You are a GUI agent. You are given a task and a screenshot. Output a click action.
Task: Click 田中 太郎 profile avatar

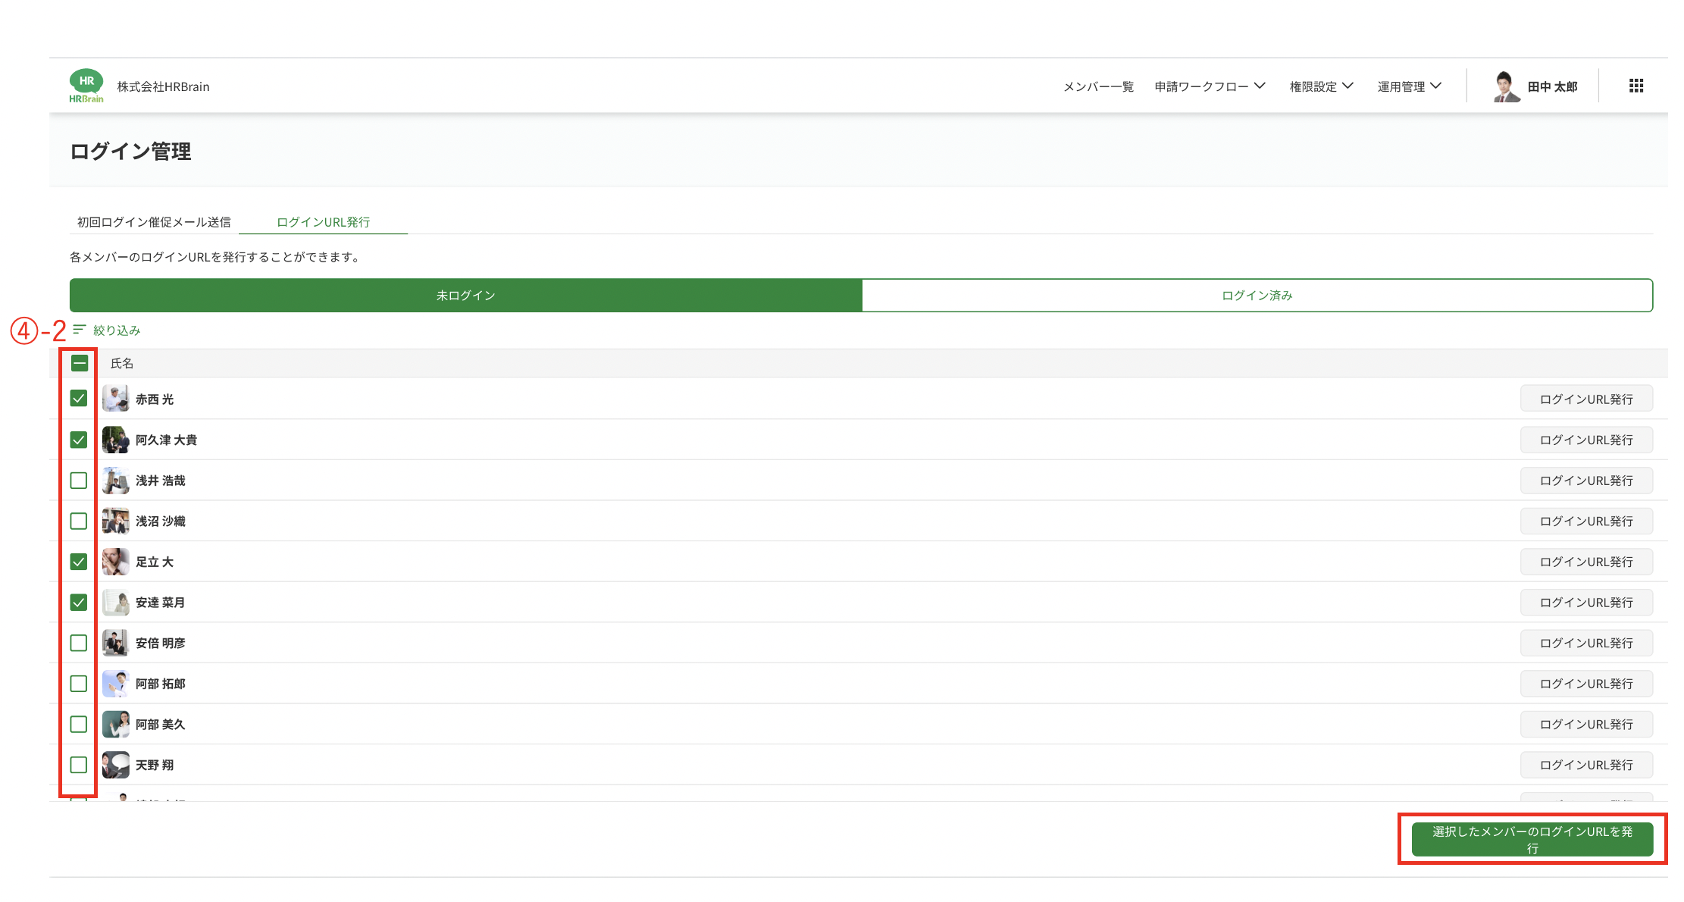pyautogui.click(x=1505, y=86)
